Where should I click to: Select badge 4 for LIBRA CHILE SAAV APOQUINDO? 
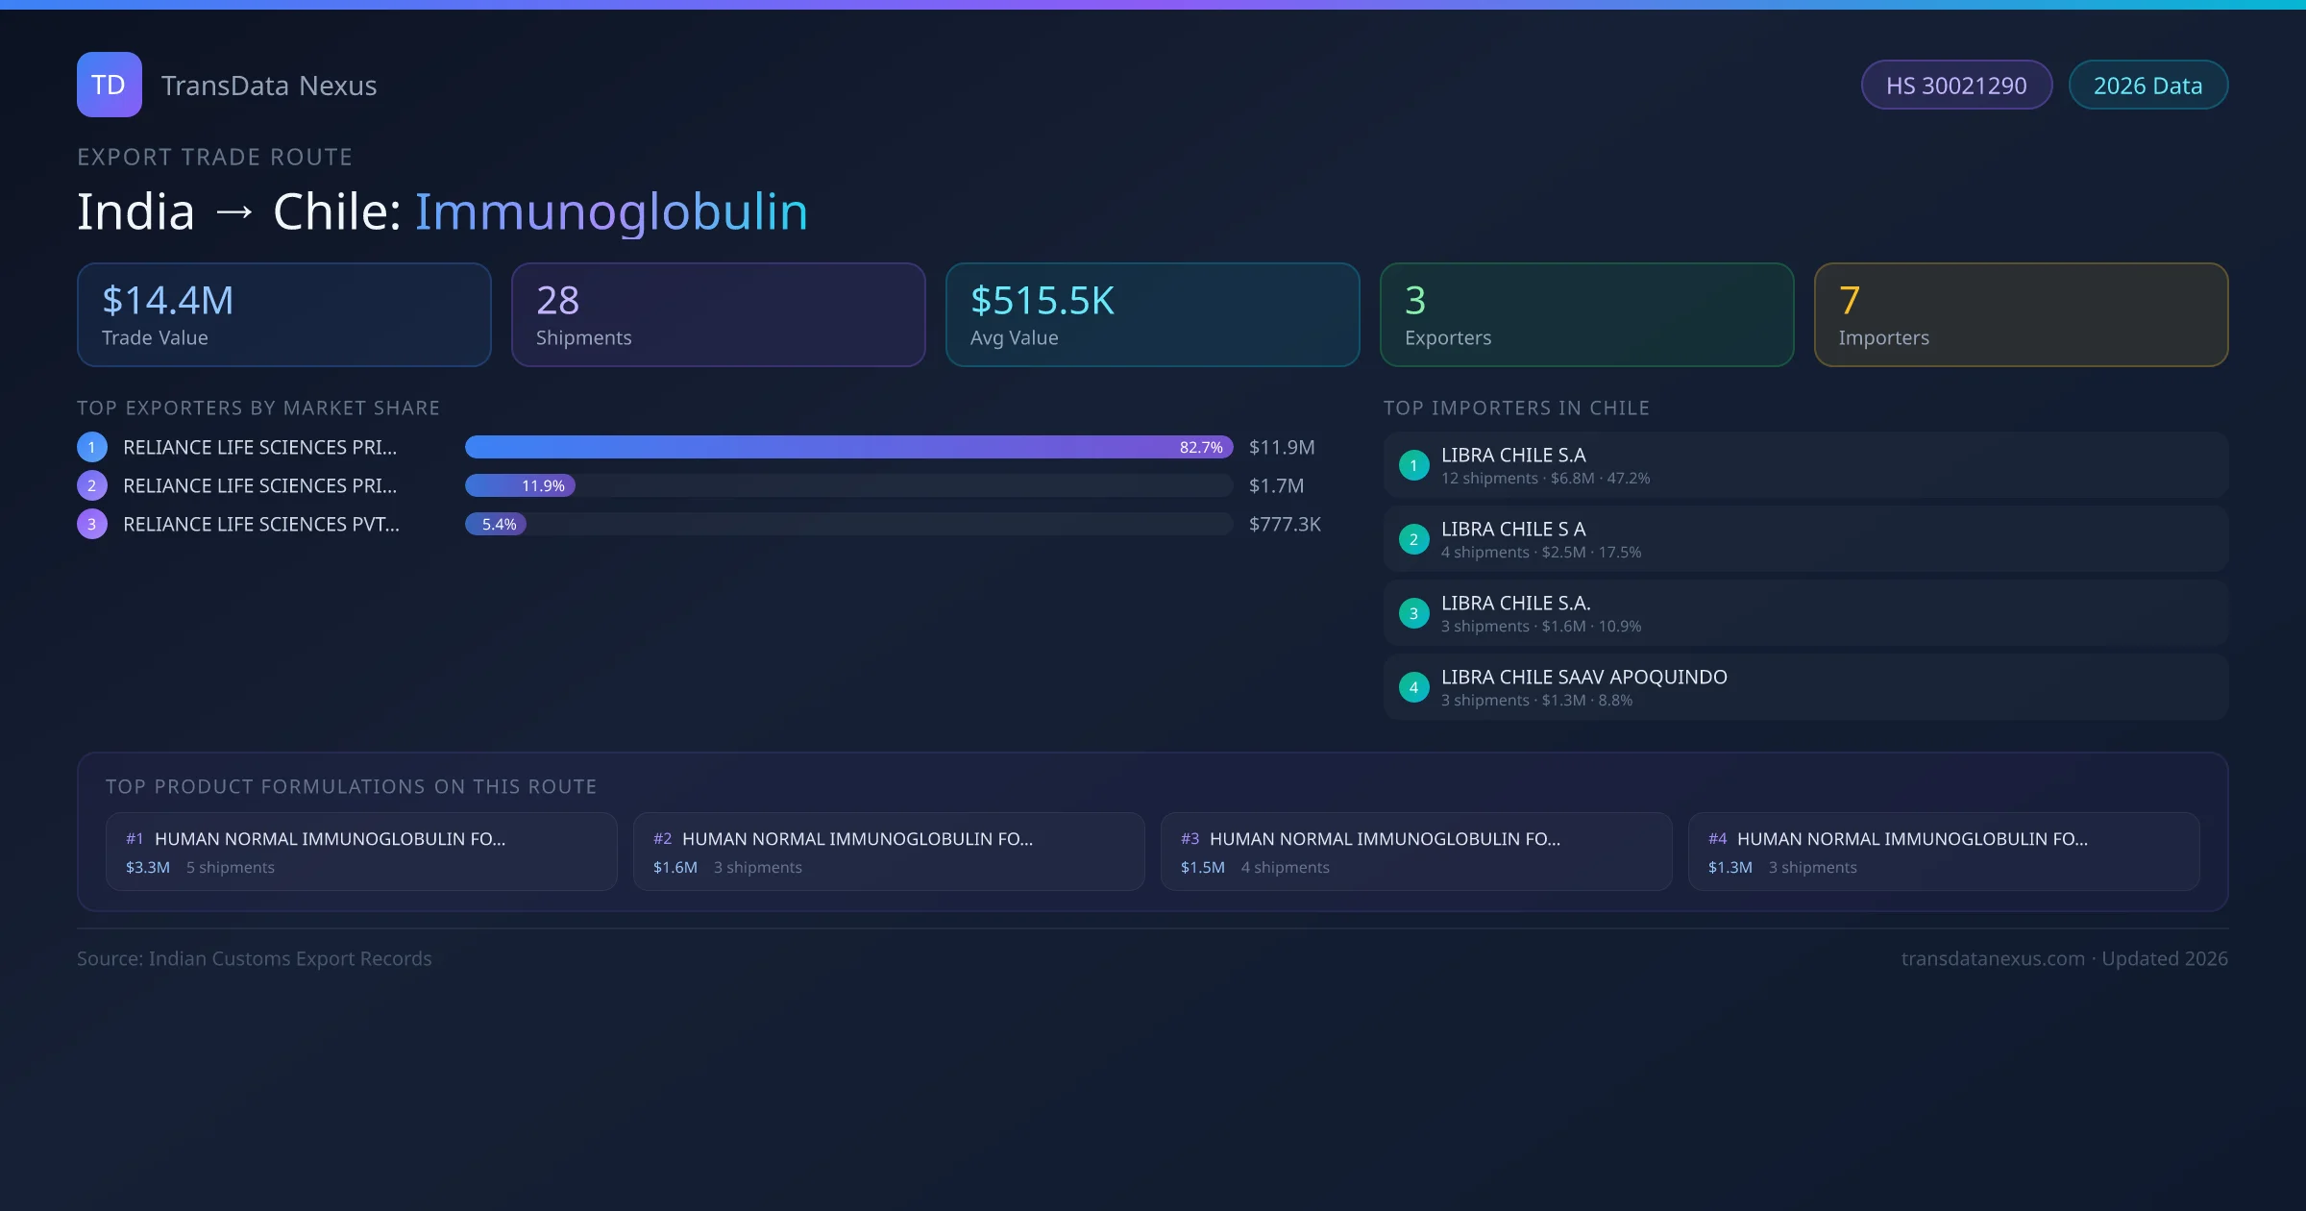[x=1412, y=686]
